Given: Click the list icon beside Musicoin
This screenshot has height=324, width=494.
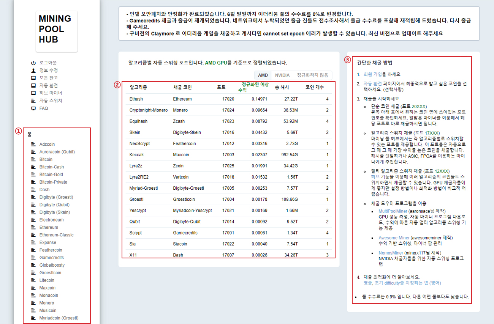Looking at the screenshot, I should (34, 310).
